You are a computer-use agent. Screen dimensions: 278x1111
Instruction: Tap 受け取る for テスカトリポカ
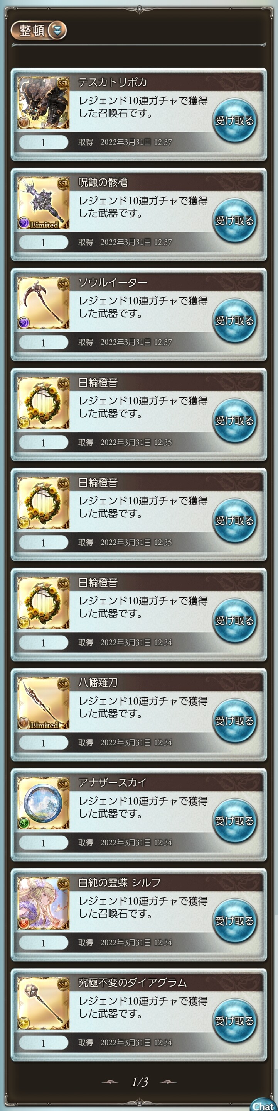(x=234, y=120)
